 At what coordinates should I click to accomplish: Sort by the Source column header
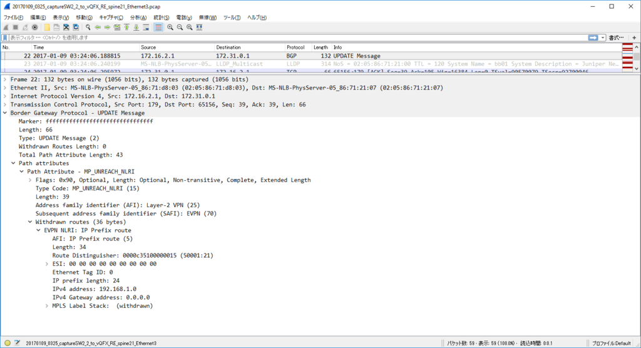pos(177,48)
